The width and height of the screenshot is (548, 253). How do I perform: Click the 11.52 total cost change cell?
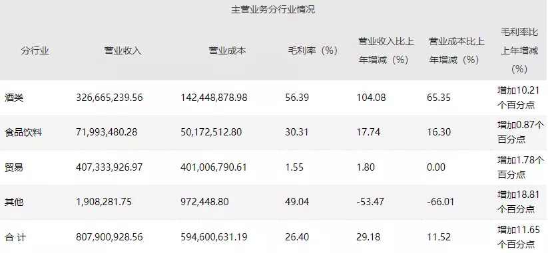point(437,237)
